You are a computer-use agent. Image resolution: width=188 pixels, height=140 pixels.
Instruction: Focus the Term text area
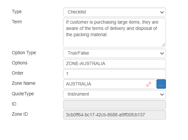tap(114, 33)
